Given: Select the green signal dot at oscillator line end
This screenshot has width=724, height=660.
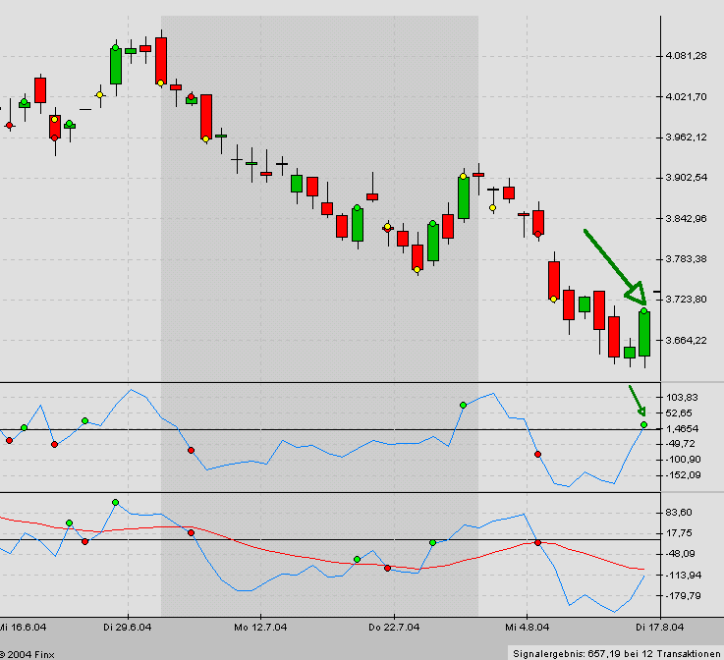Looking at the screenshot, I should click(644, 424).
